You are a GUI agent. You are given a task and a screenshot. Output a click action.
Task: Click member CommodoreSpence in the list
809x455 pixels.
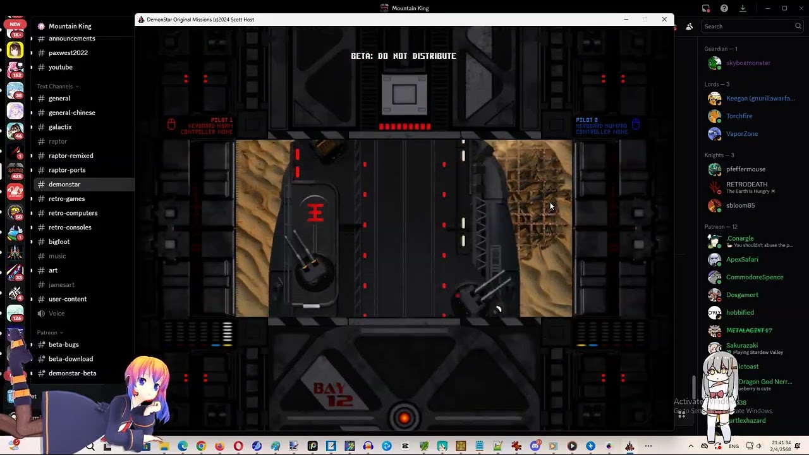pos(753,277)
